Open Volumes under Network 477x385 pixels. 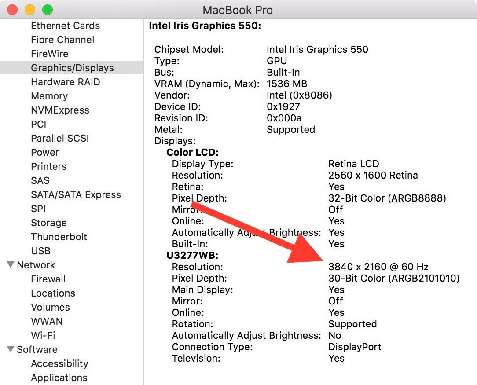click(x=50, y=307)
